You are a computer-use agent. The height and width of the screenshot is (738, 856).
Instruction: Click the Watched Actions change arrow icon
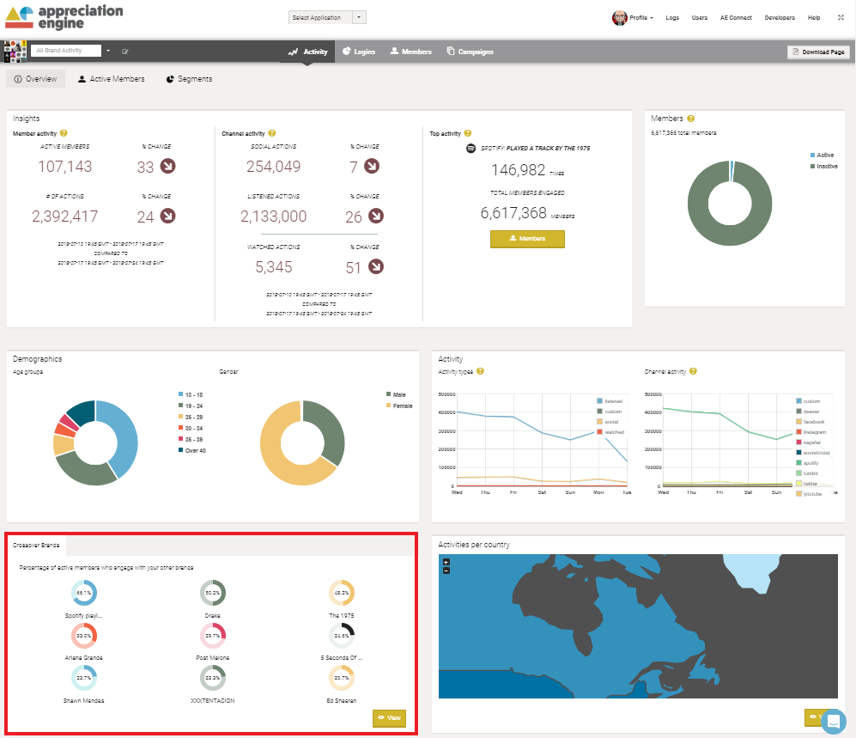coord(375,266)
